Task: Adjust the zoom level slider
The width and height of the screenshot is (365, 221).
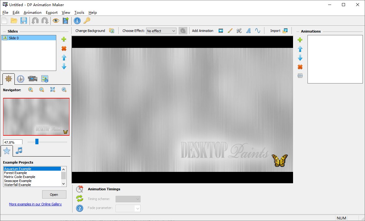Action: click(37, 142)
